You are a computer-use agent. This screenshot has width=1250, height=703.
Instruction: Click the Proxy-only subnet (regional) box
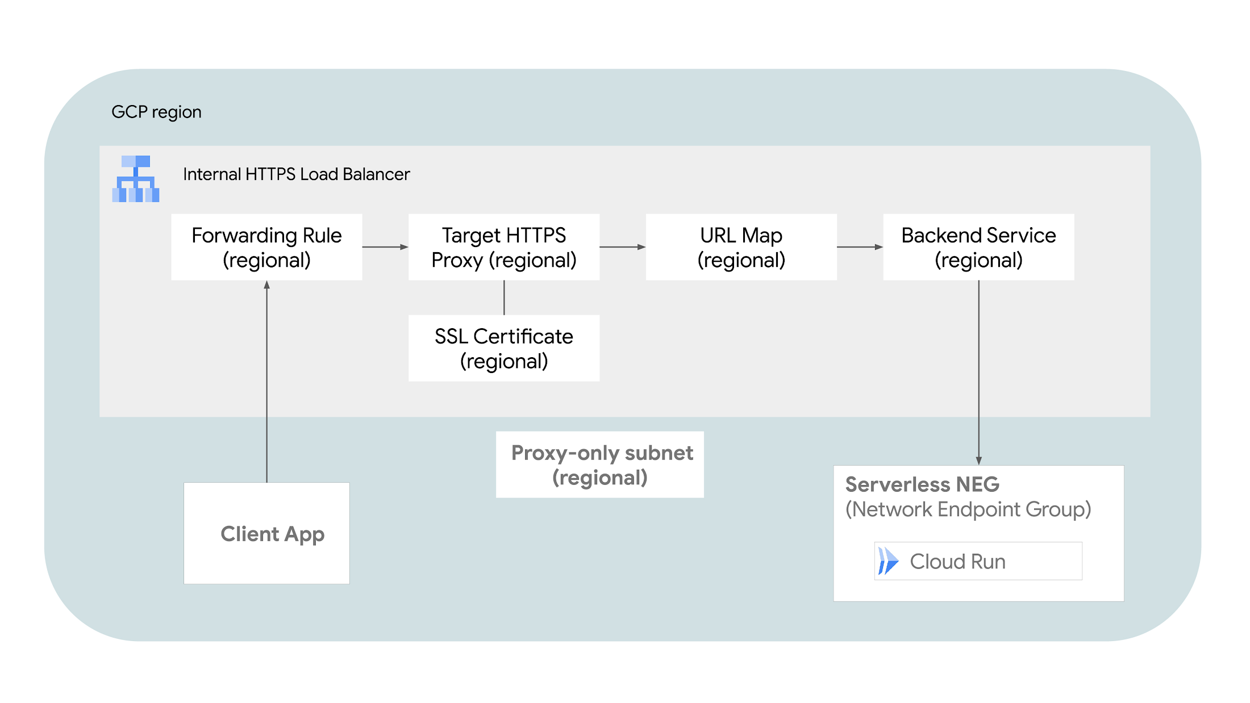coord(600,465)
